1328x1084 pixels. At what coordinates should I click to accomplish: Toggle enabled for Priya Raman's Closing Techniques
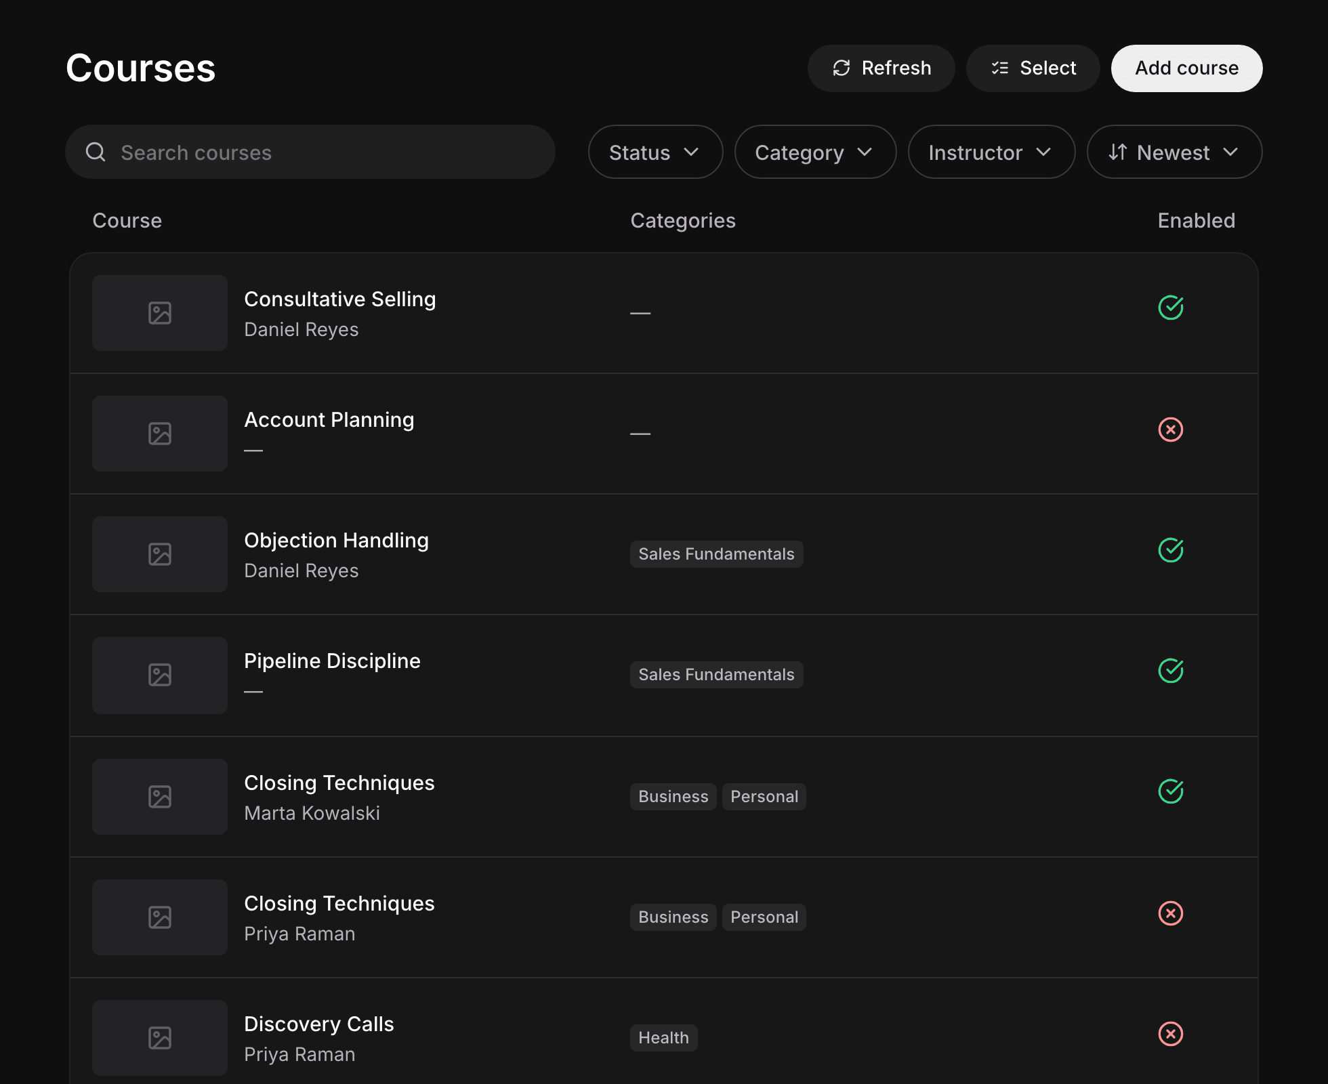[x=1171, y=913]
